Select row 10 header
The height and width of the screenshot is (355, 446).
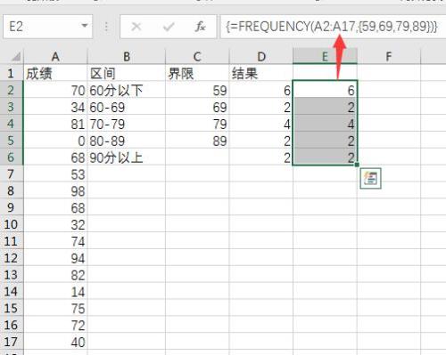[12, 224]
